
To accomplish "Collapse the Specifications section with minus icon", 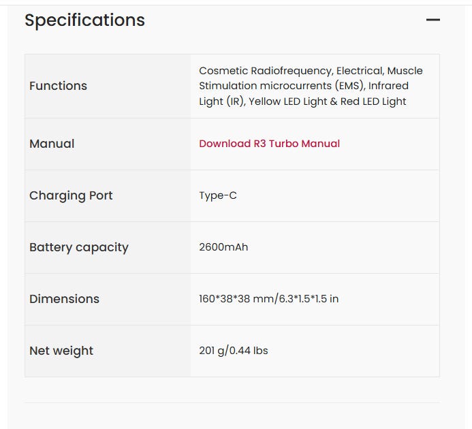I will (x=432, y=20).
